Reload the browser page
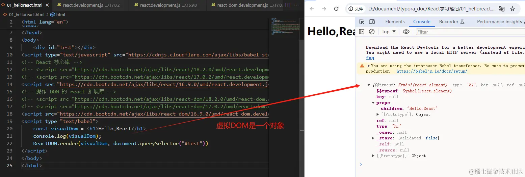 pos(336,9)
